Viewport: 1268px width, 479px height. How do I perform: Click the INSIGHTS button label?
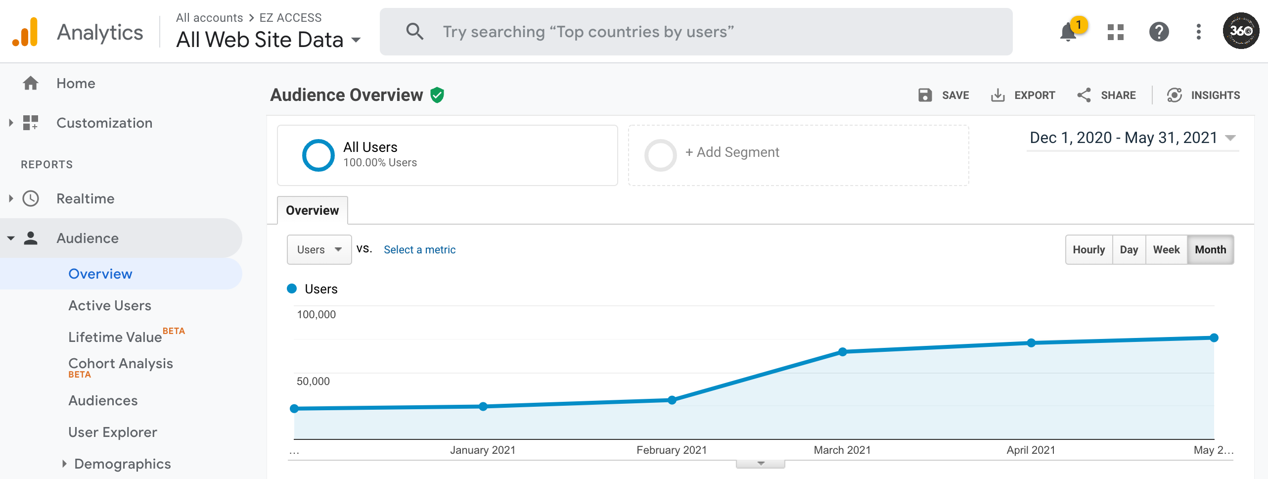1216,95
